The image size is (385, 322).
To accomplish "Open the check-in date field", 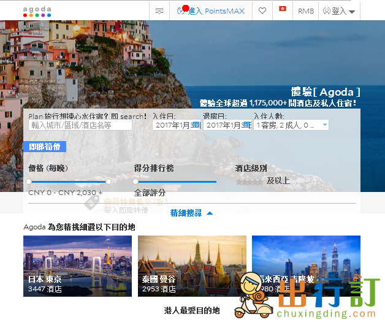I will 177,125.
